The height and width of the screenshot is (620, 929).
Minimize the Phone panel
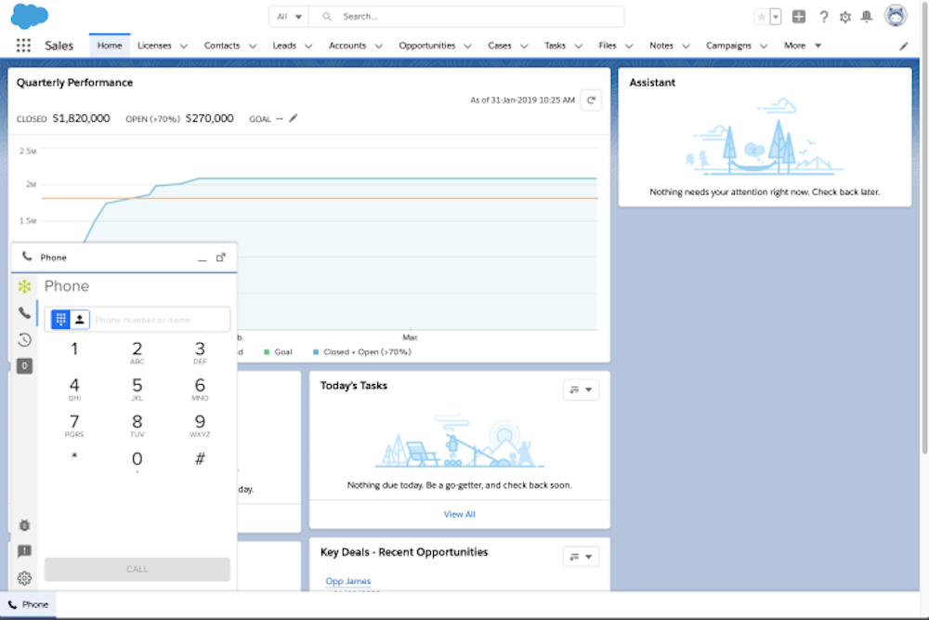pyautogui.click(x=202, y=258)
